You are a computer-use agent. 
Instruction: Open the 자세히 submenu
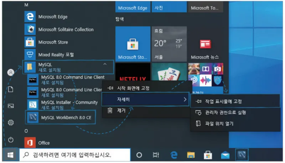145,99
